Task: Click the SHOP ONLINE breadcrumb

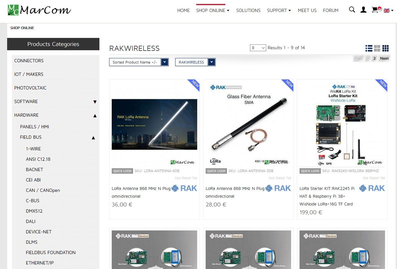Action: 22,28
